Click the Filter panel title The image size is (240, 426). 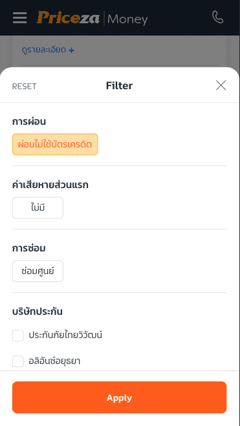tap(119, 85)
